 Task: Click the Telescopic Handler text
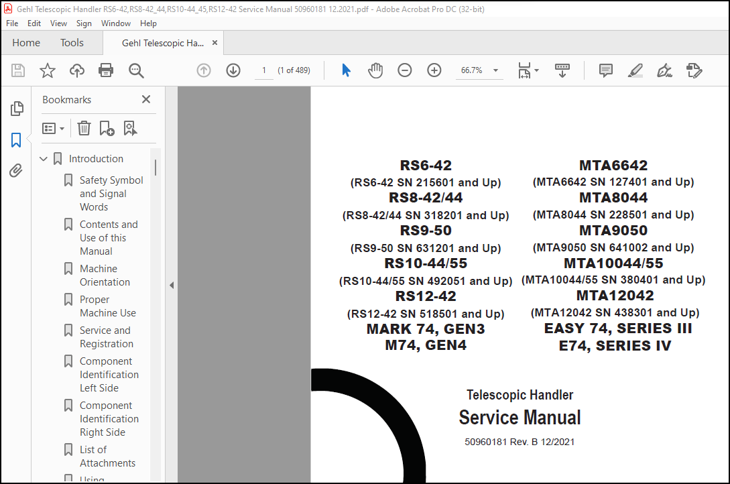click(x=520, y=395)
